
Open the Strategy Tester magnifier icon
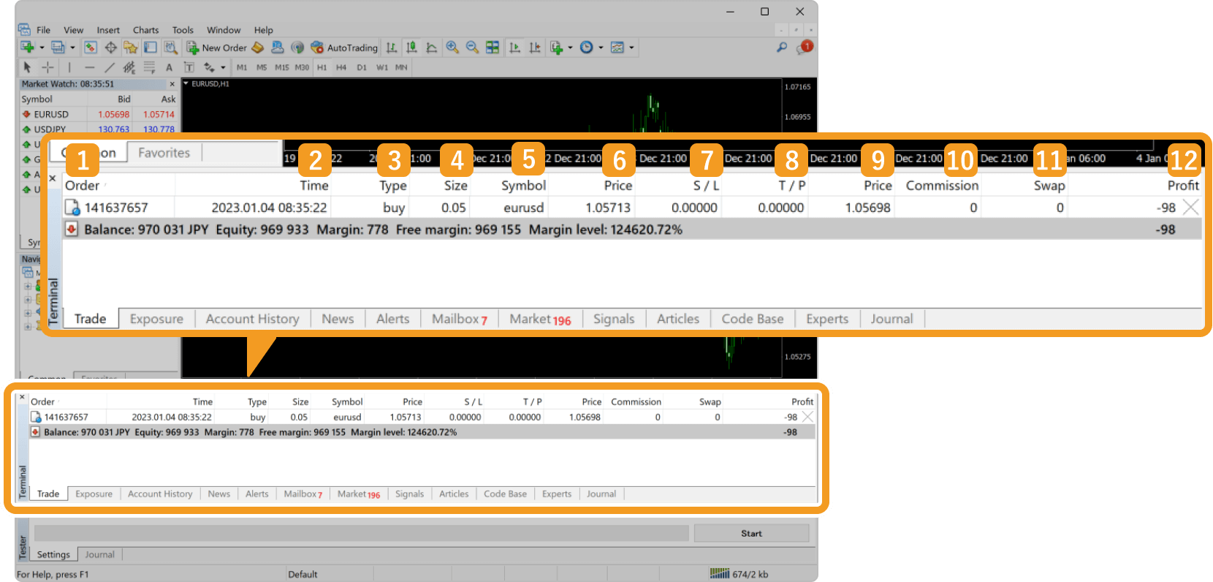[170, 48]
